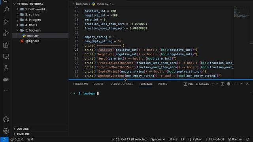Viewport: 253px width, 142px height.
Task: Change indentation via Spaces: 4
Action: click(158, 139)
